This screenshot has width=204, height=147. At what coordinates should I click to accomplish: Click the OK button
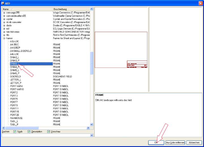click(156, 142)
